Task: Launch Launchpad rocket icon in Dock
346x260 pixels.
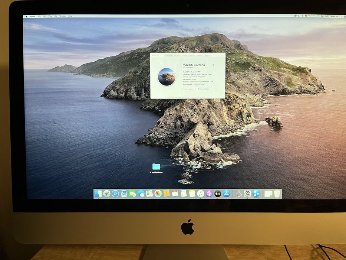Action: pos(107,194)
